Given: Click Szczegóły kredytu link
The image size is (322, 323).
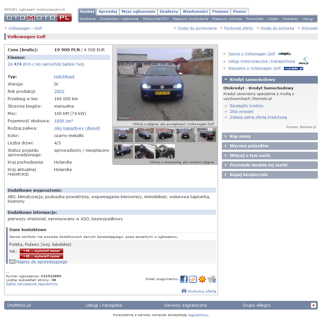Looking at the screenshot, I should point(246,106).
